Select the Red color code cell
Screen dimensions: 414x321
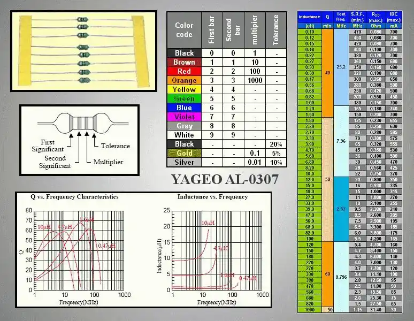(184, 71)
